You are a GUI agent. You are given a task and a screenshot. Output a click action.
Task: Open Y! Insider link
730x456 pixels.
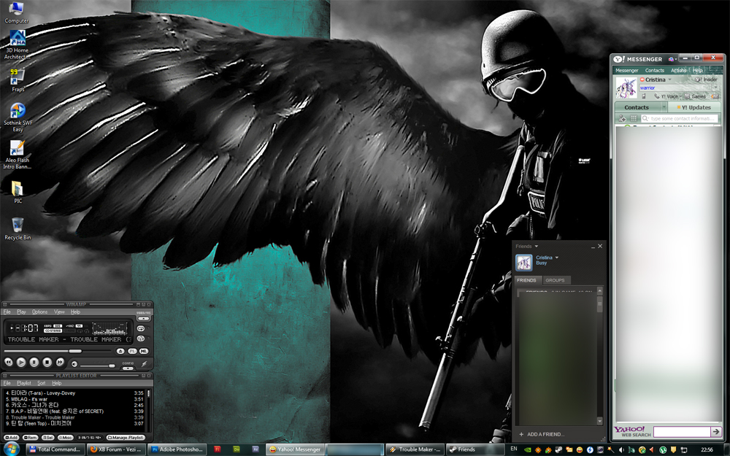[706, 80]
